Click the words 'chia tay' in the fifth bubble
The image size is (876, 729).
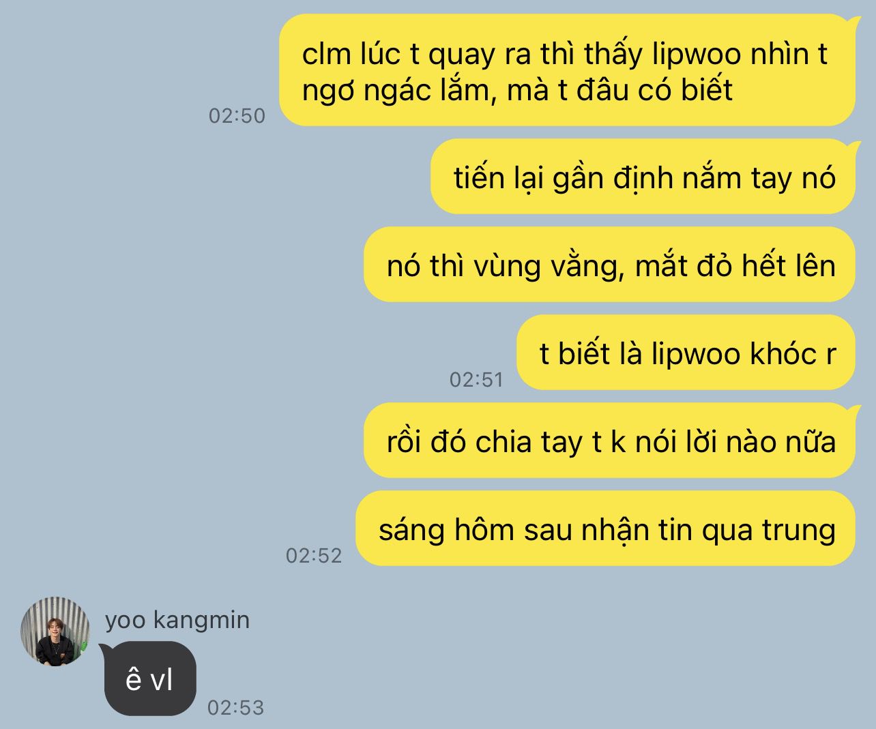point(529,442)
